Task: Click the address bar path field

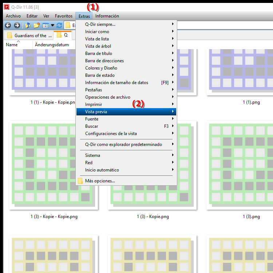Action: pos(71,25)
